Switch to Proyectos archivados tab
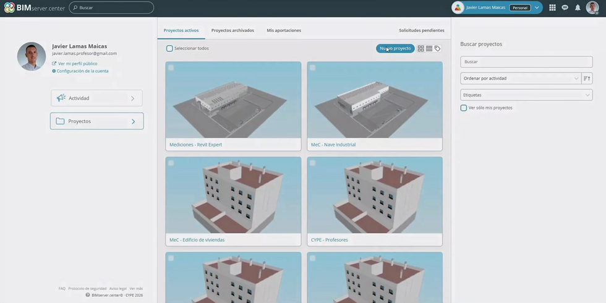Viewport: 606px width, 303px height. click(x=233, y=30)
